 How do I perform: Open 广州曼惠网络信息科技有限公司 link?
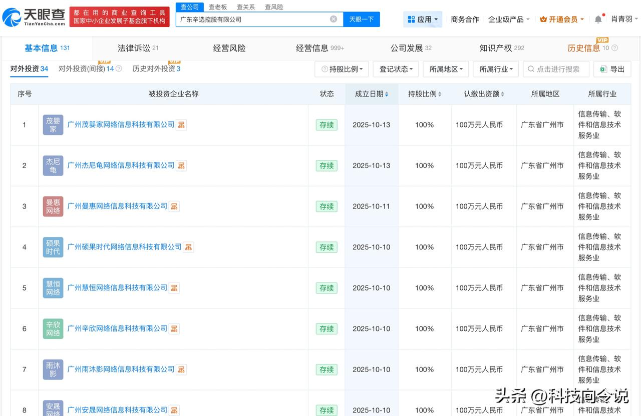pyautogui.click(x=117, y=206)
